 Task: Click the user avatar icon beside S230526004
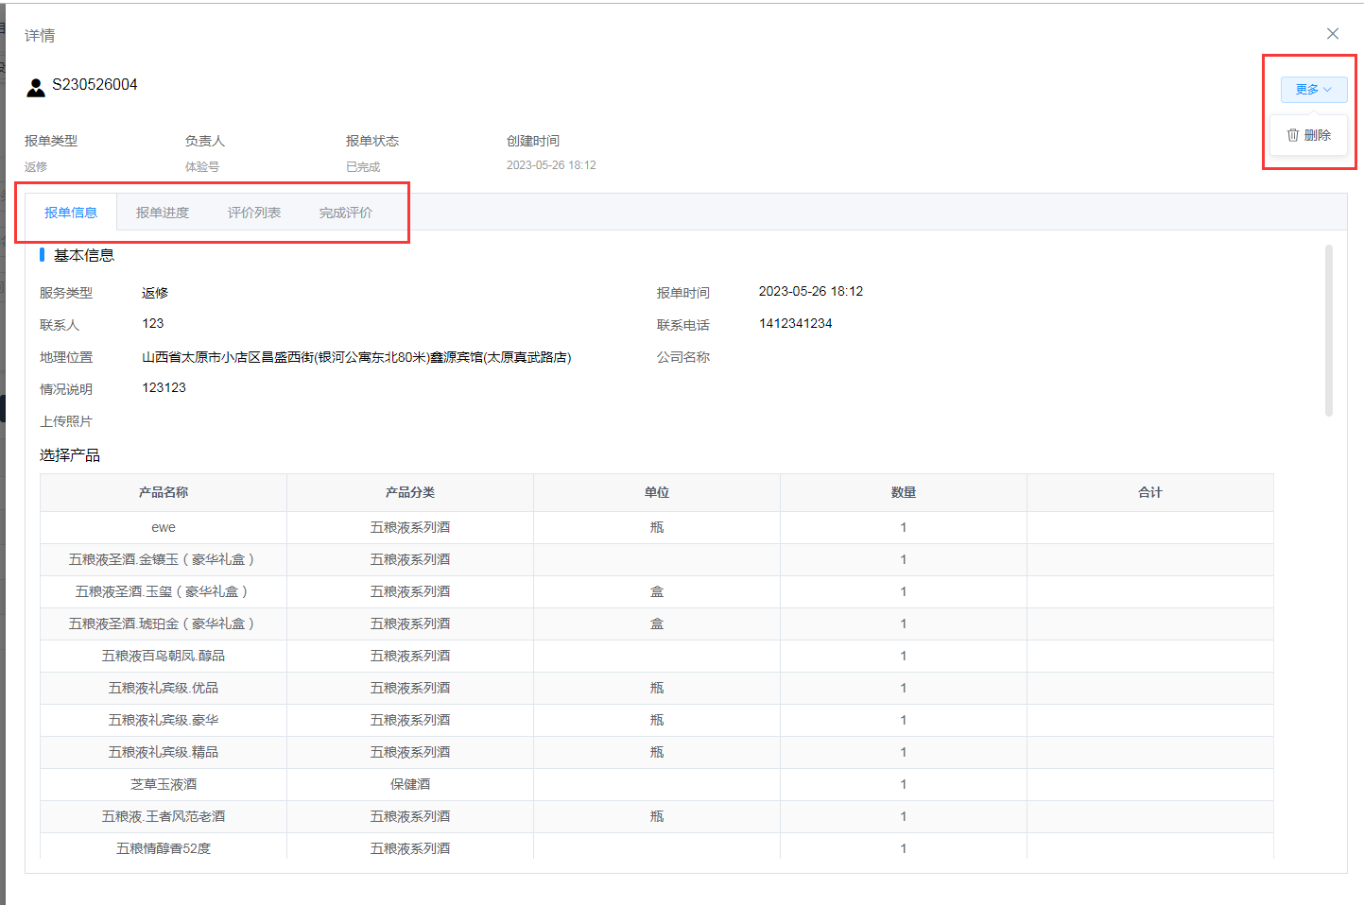coord(36,88)
